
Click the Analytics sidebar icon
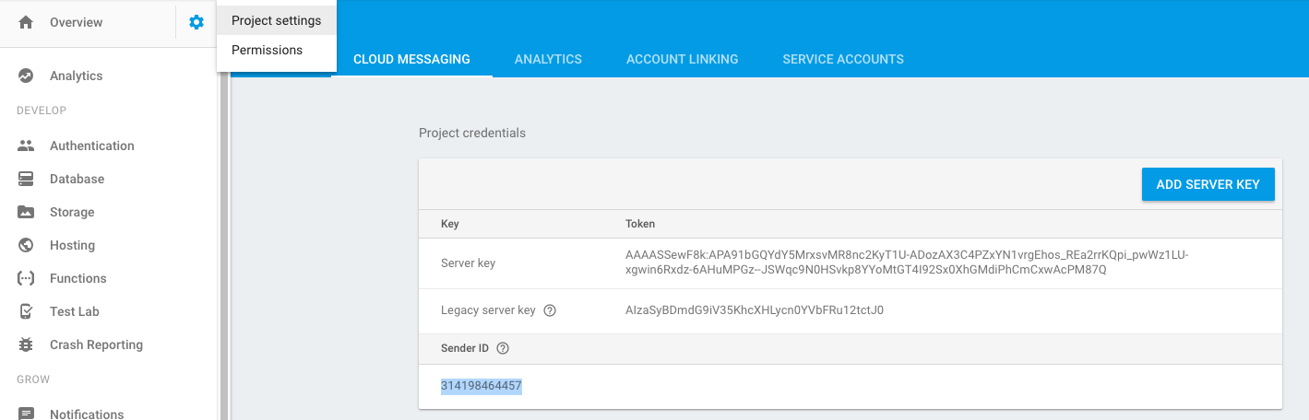[x=26, y=76]
